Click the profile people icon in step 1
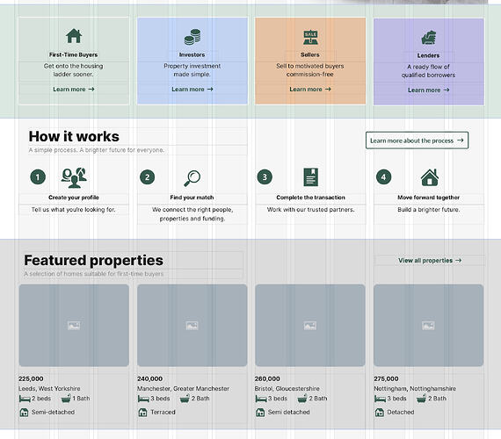Screen dimensions: 501x439 (x=74, y=177)
